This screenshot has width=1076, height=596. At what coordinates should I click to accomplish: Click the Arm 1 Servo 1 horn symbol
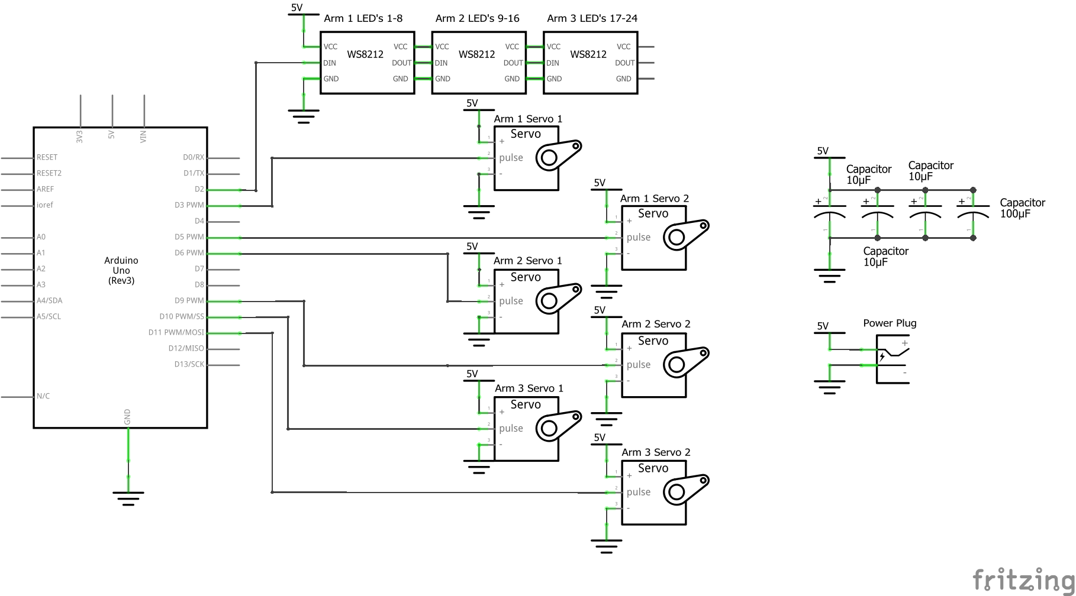point(558,155)
